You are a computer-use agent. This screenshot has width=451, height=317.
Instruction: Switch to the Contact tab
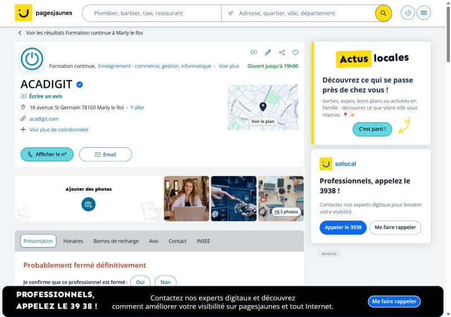[177, 241]
